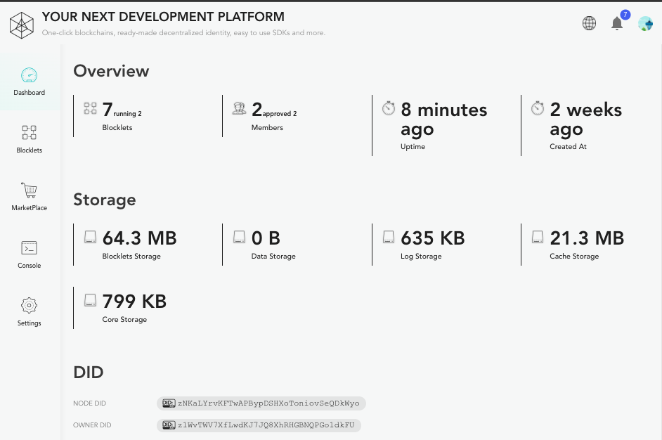Select the Dashboard sidebar item
Viewport: 662px width, 440px height.
[x=29, y=82]
